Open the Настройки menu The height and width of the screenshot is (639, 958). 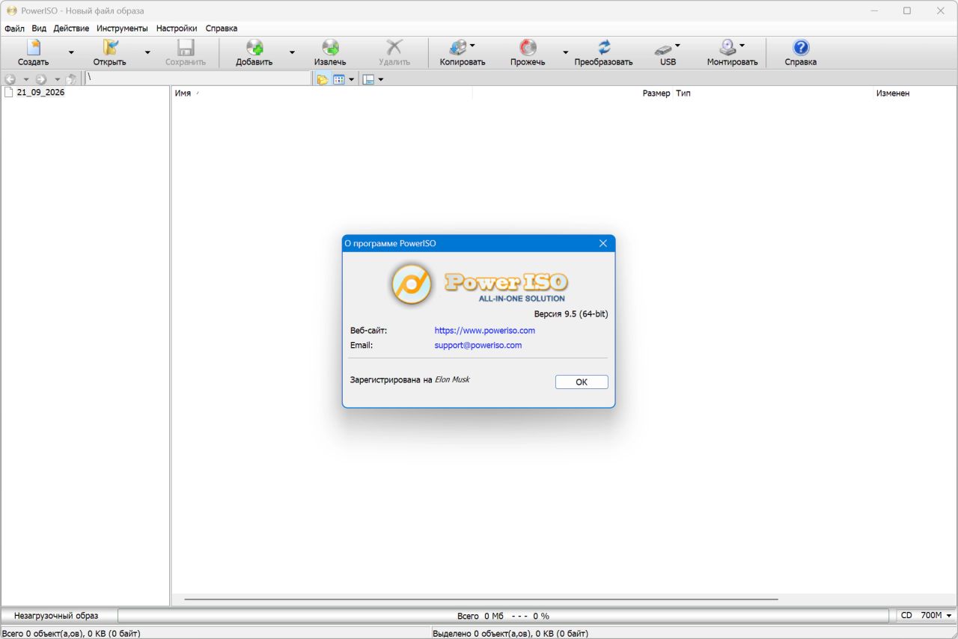coord(177,28)
